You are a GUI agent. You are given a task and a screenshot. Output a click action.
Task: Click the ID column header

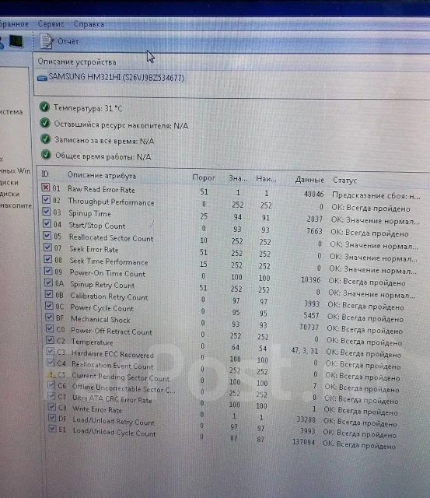click(x=45, y=174)
